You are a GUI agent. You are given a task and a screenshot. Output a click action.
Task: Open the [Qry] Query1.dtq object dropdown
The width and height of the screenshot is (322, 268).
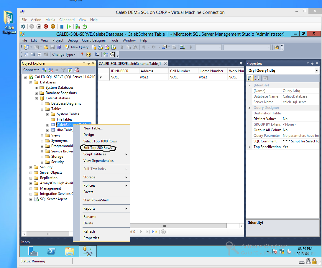tap(317, 70)
